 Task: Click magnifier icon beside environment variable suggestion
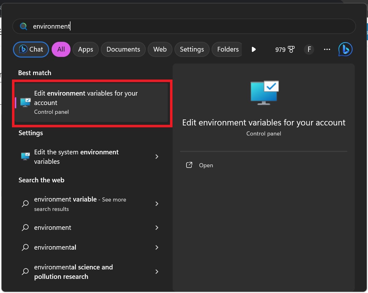(25, 203)
